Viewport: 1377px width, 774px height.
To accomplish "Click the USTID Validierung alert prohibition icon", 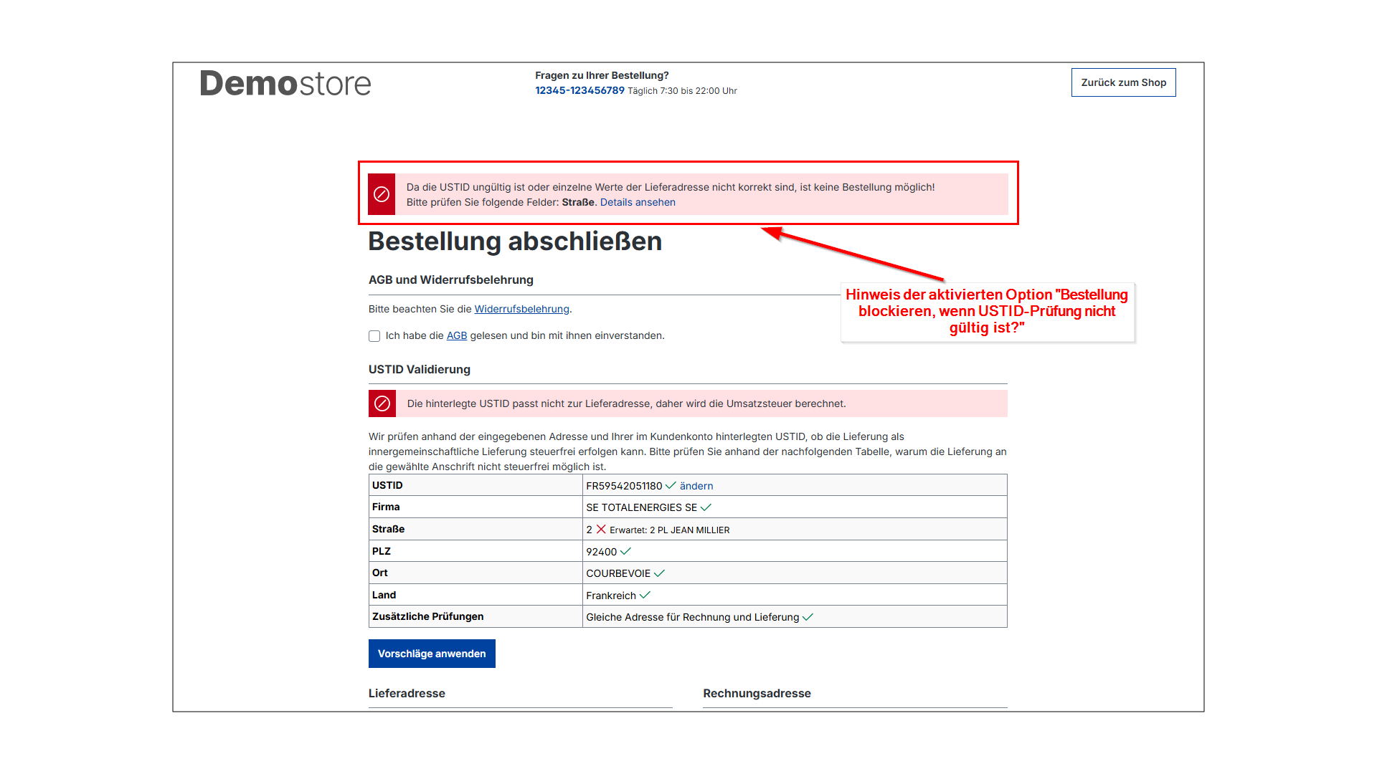I will coord(382,403).
